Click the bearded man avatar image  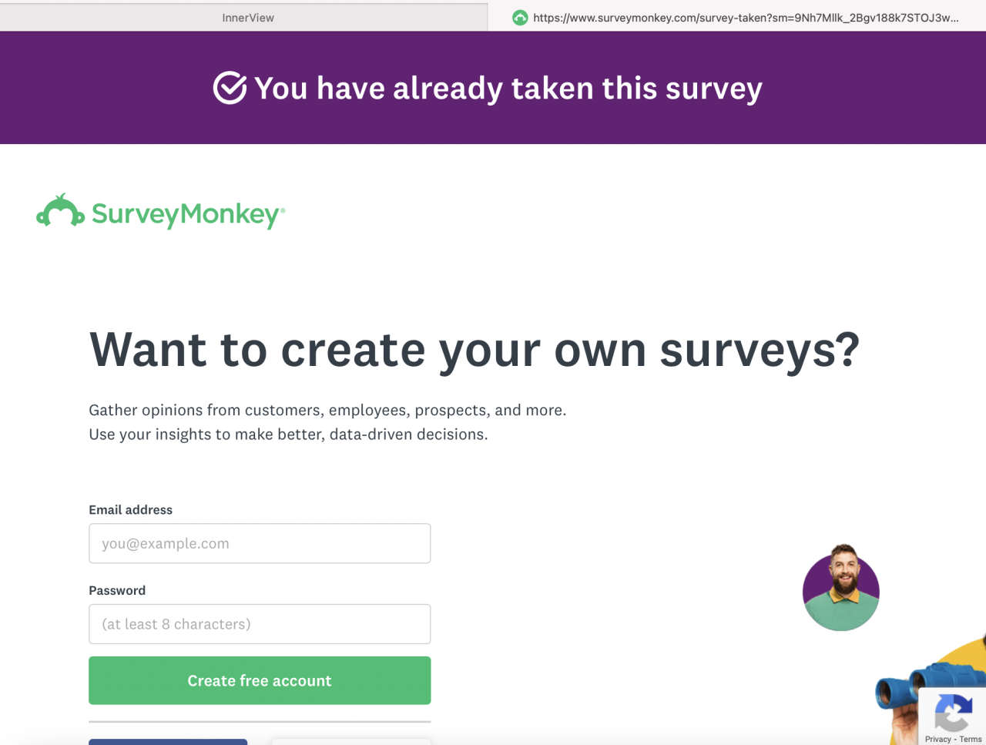pyautogui.click(x=840, y=588)
